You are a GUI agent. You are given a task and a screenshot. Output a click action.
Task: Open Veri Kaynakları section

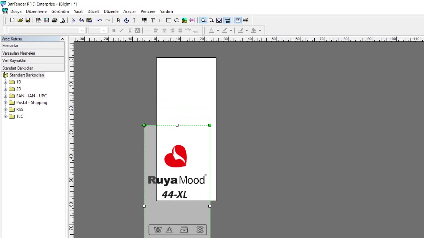tap(33, 60)
